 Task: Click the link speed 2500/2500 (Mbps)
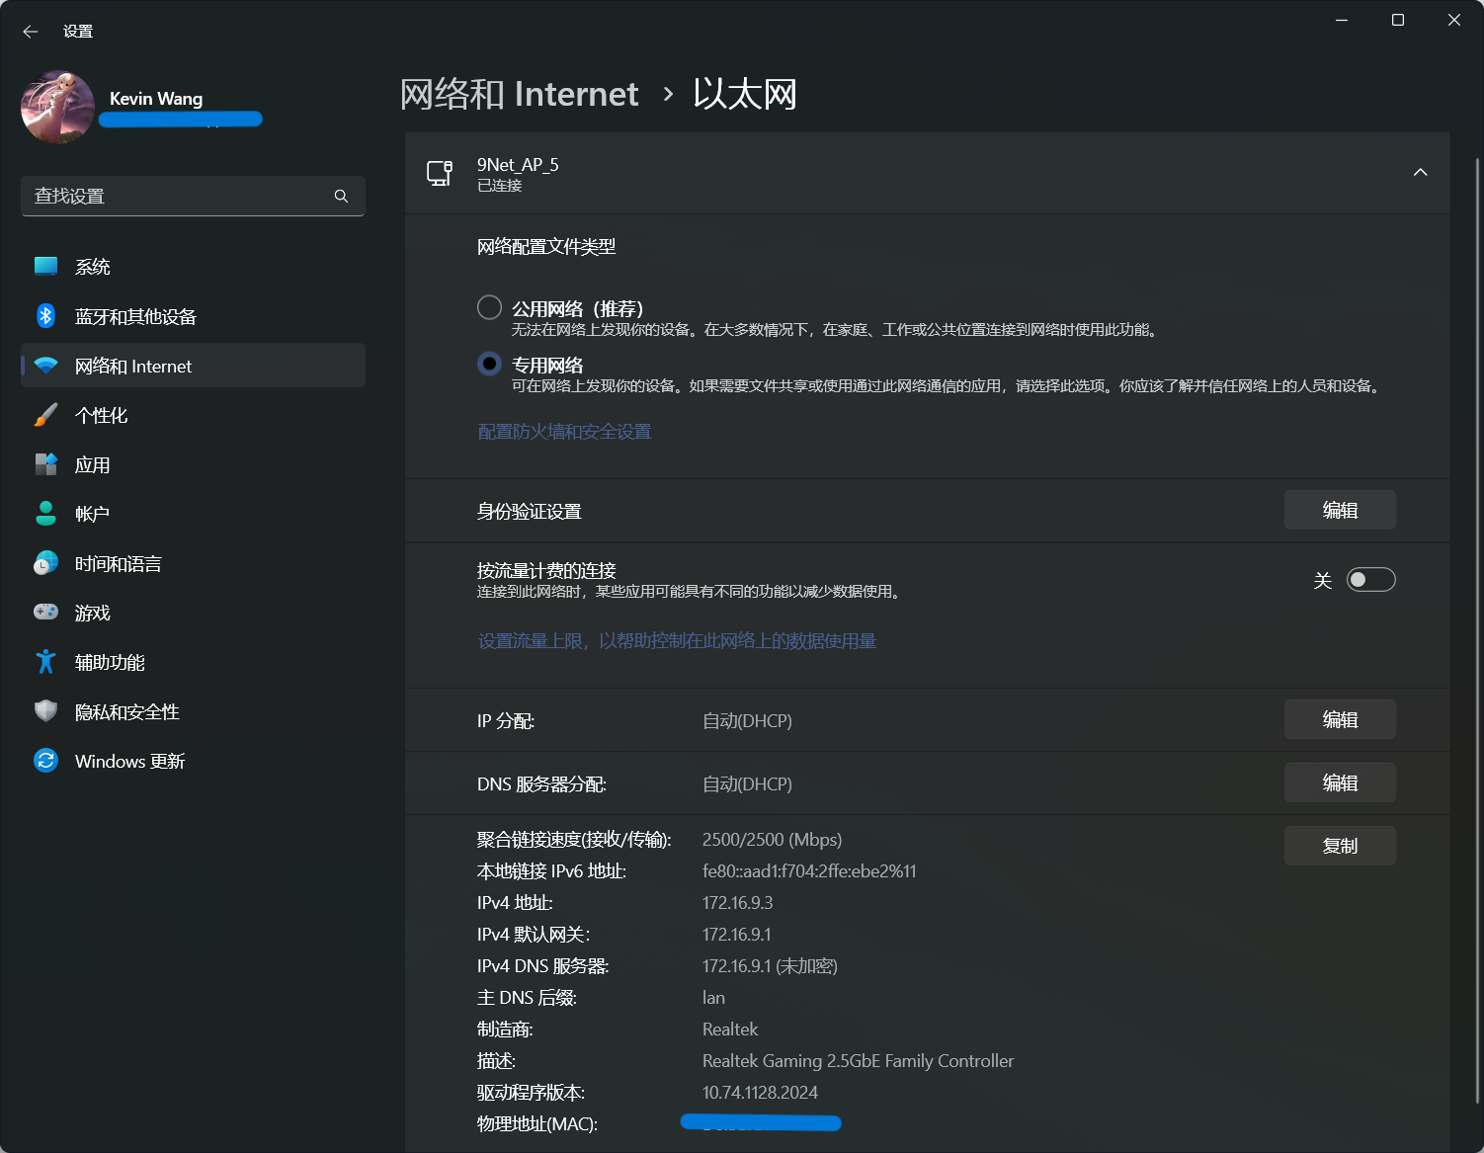coord(772,840)
